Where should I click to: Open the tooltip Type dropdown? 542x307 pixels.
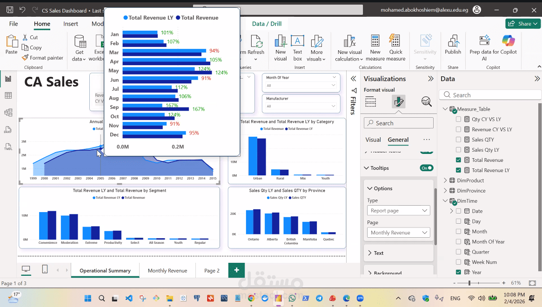(x=399, y=211)
